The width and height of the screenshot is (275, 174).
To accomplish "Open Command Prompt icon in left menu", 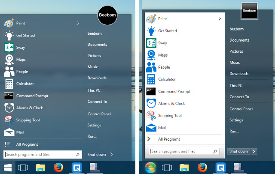I will 9,96.
